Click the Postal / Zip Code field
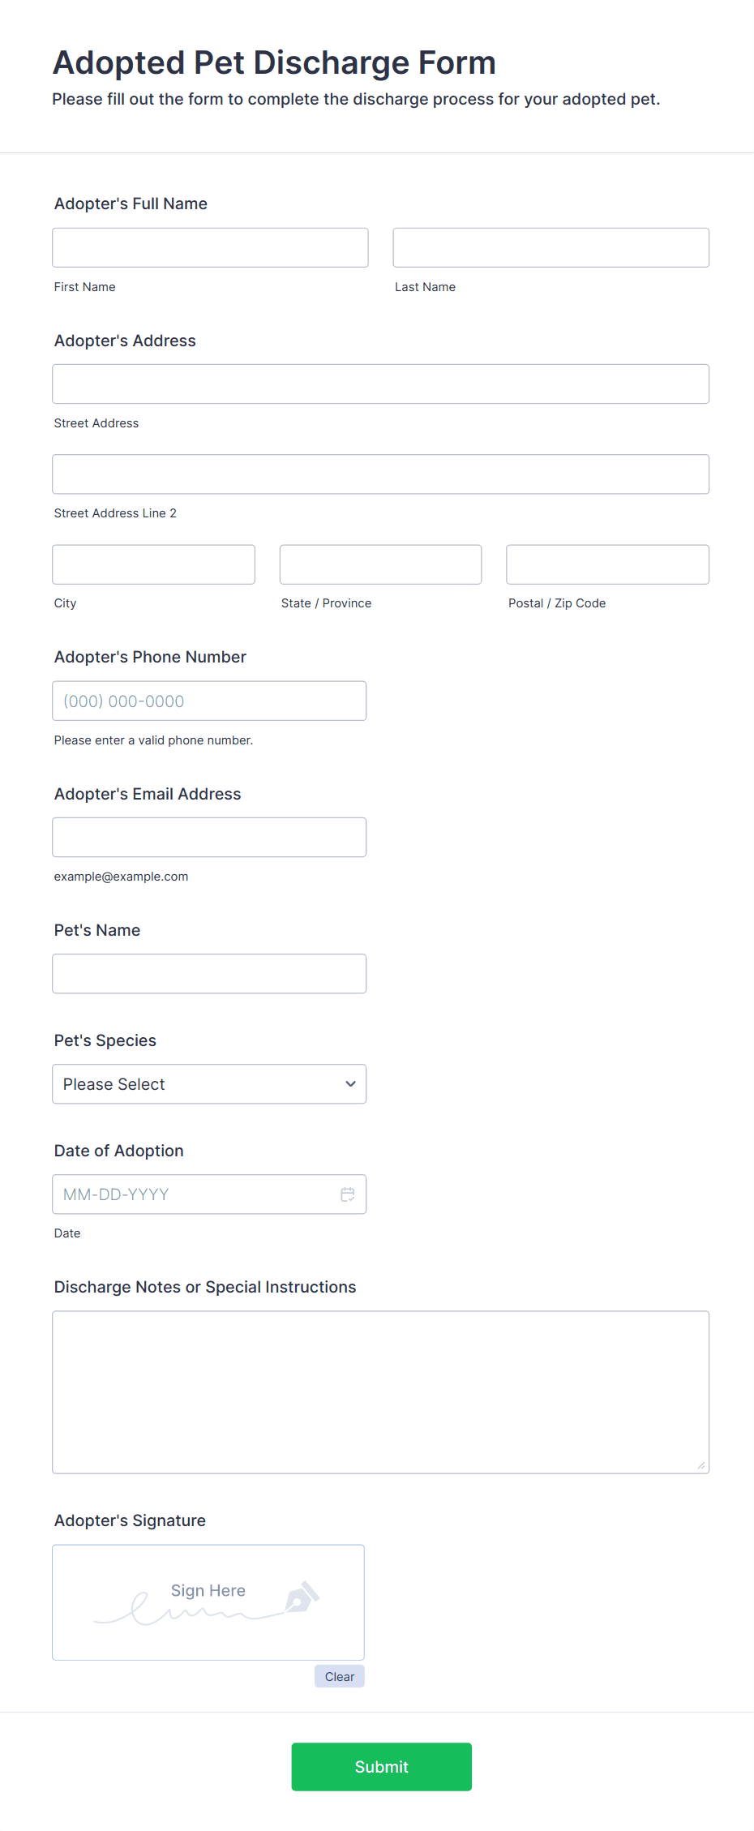Screen dimensions: 754x1831 (x=606, y=564)
